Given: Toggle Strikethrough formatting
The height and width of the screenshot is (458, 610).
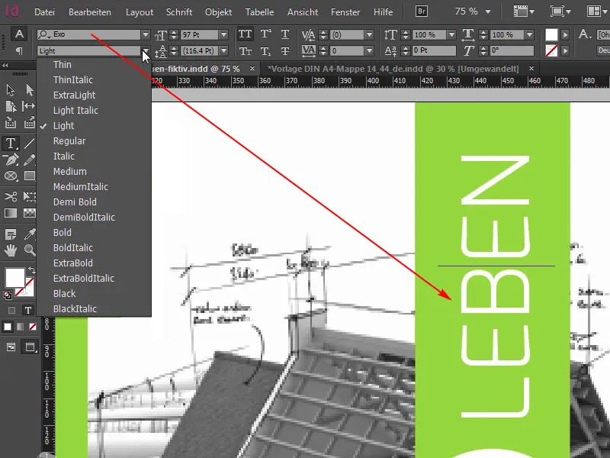Looking at the screenshot, I should coord(285,51).
